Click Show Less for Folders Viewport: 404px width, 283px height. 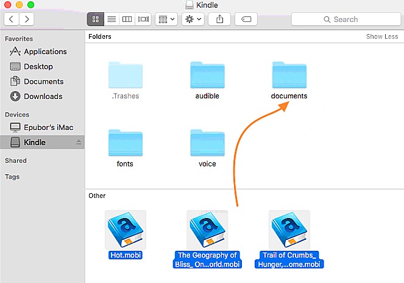[382, 36]
